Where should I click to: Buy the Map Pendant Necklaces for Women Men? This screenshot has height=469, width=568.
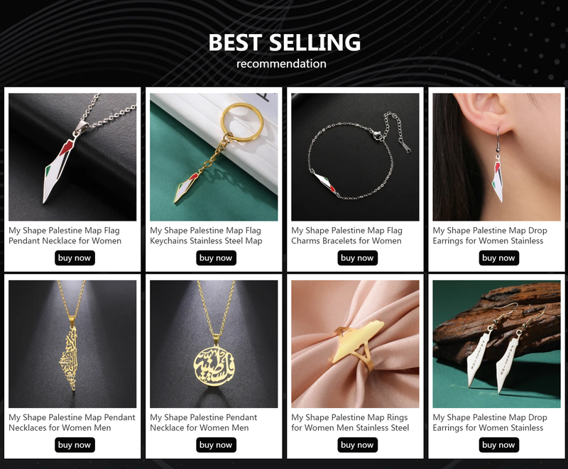75,445
